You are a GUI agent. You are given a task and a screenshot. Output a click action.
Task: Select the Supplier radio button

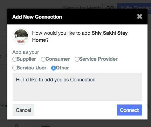coord(15,59)
